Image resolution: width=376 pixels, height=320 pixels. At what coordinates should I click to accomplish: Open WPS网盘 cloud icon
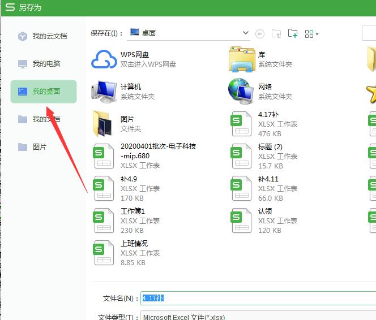point(104,59)
